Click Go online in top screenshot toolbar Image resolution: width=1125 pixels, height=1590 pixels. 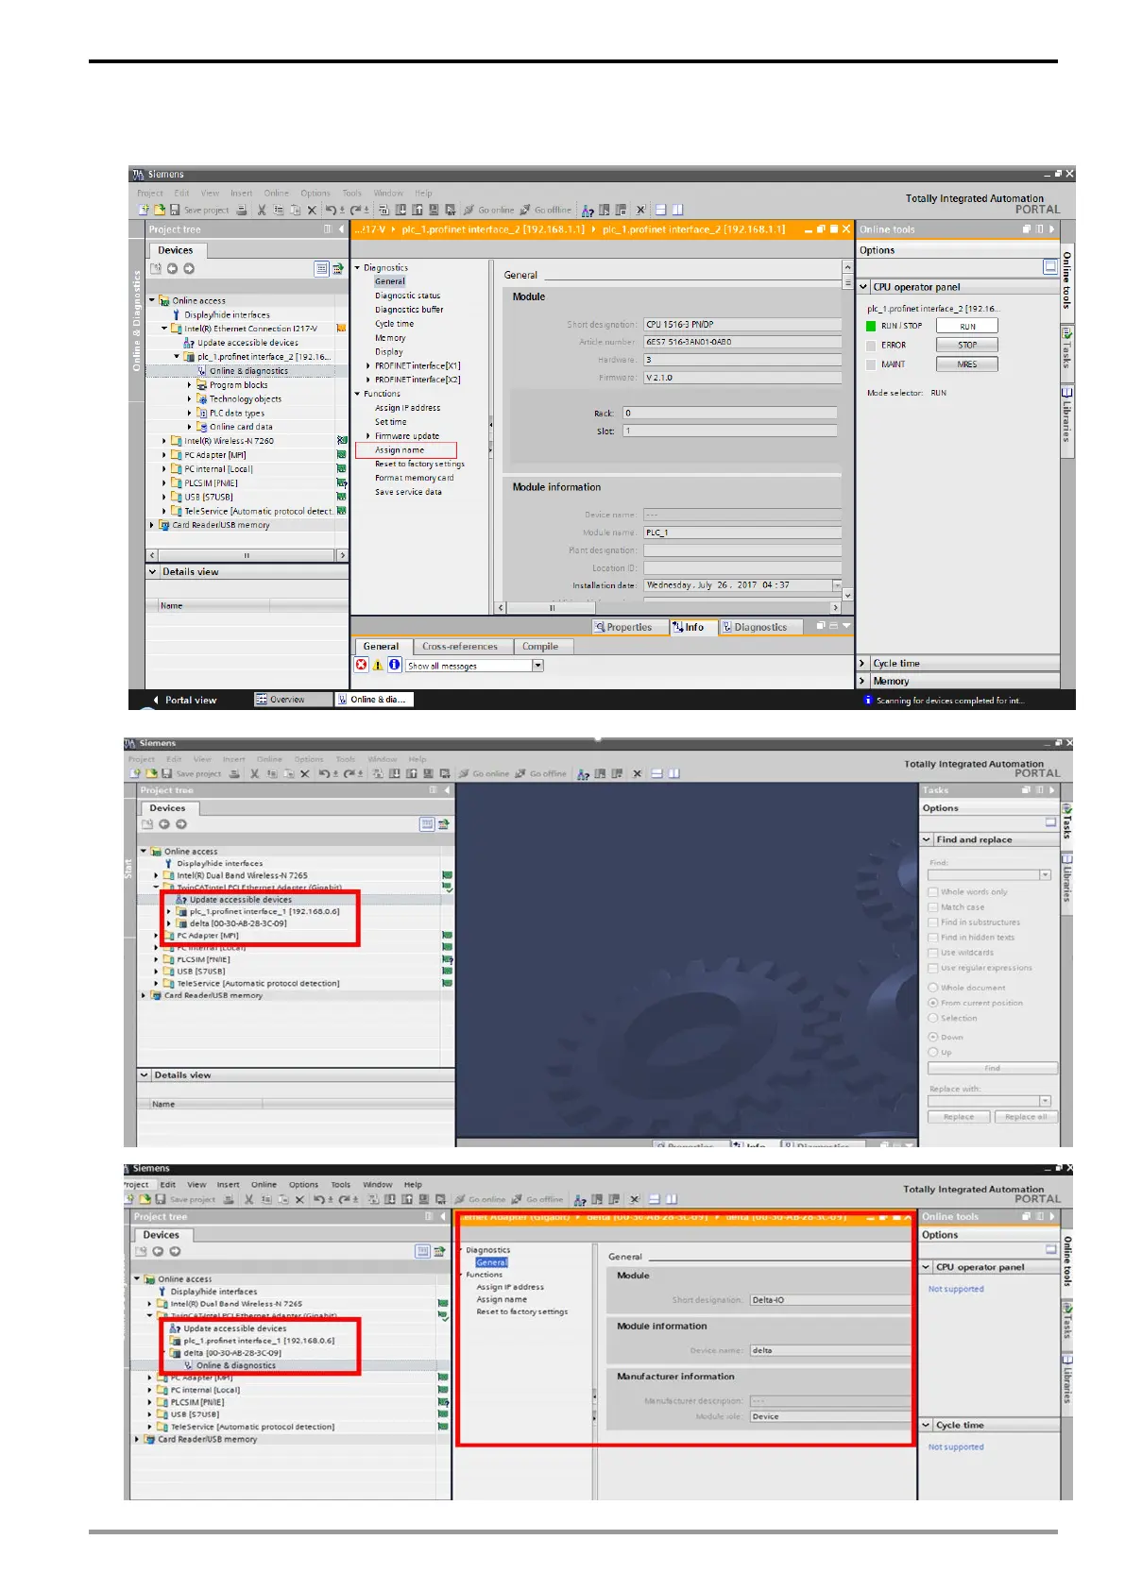click(489, 210)
